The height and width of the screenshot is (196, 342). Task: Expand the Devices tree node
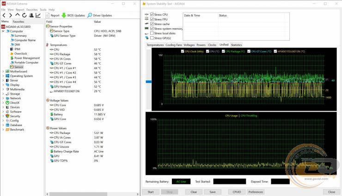(x=3, y=107)
